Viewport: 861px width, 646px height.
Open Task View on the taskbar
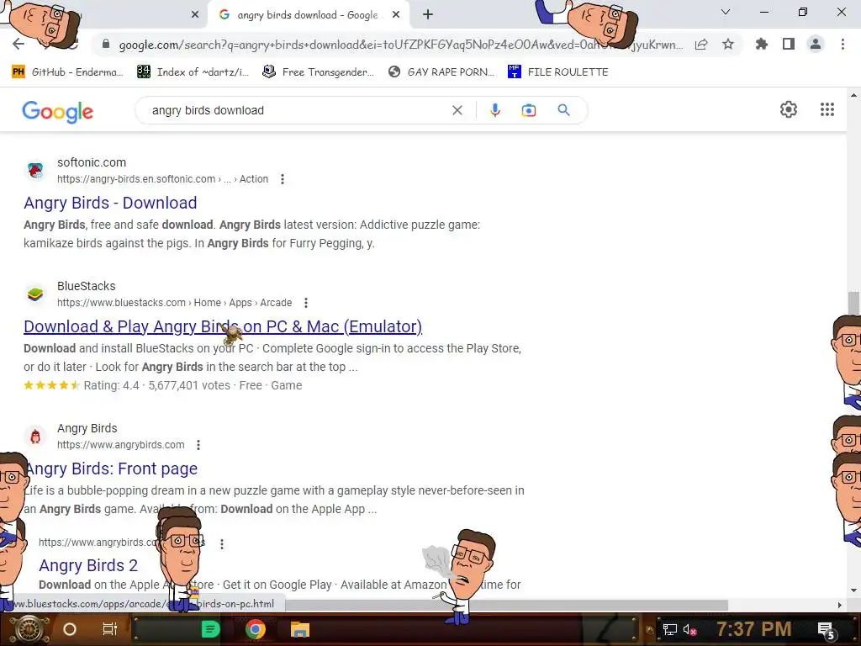[x=110, y=629]
